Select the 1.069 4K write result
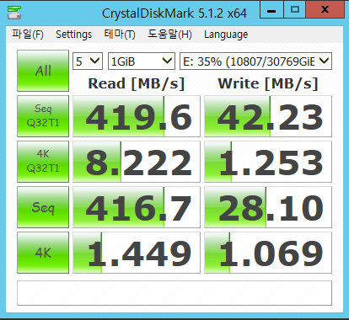The width and height of the screenshot is (349, 320). [x=268, y=253]
